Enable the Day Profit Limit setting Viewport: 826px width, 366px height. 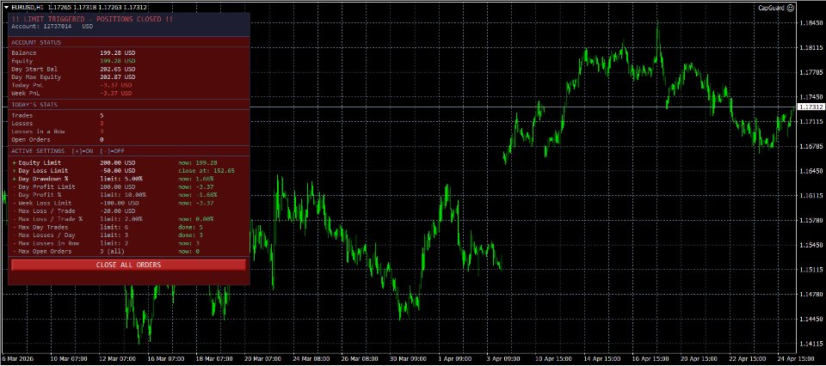tap(15, 186)
